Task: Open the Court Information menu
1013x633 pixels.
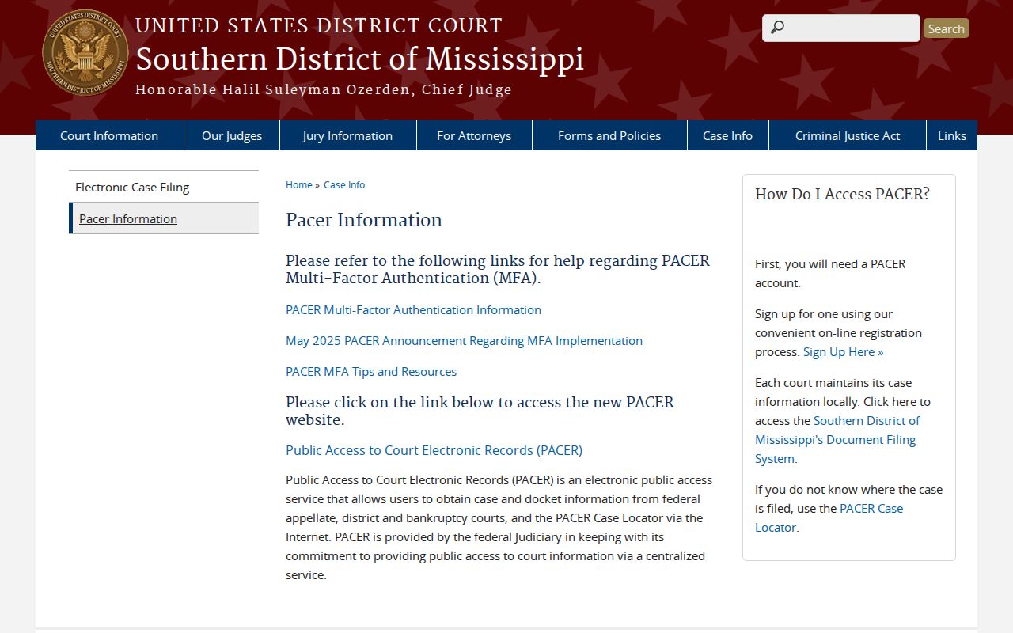Action: (109, 135)
